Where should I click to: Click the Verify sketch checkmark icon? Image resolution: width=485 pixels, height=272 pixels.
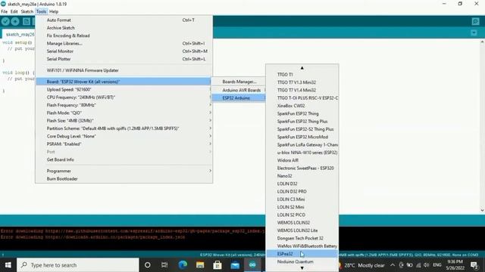point(5,21)
